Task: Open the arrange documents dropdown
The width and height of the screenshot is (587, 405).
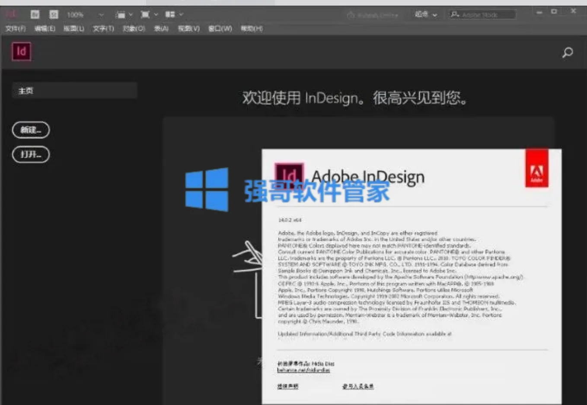Action: 174,15
